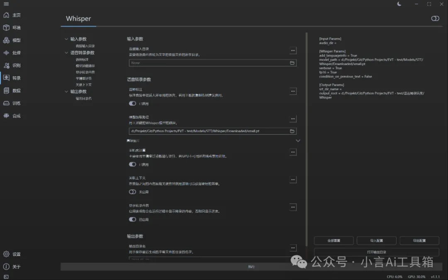Image resolution: width=448 pixels, height=280 pixels.
Task: Open more options for 半精度计算
Action: 293,152
